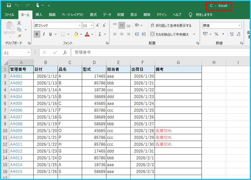Click the insert function fx icon
Viewport: 251px width, 180px height.
pyautogui.click(x=65, y=53)
